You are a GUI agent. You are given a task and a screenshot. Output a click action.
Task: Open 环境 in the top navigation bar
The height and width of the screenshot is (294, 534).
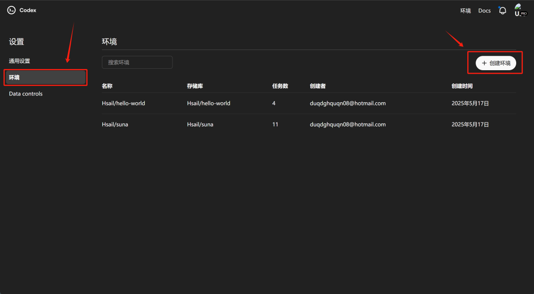coord(465,11)
